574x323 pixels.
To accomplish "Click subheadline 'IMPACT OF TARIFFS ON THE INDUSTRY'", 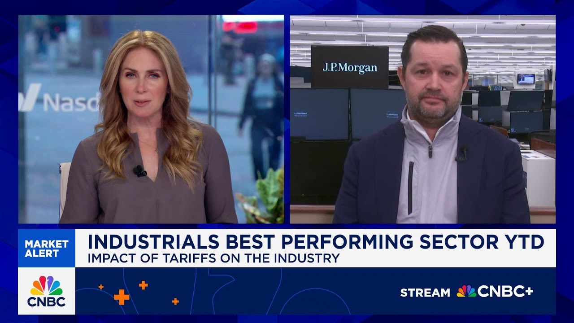I will point(213,259).
